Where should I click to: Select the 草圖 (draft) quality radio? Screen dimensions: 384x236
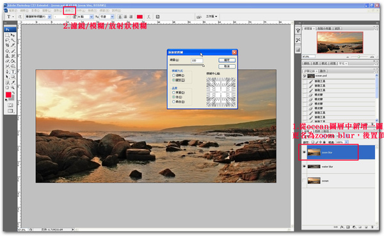tap(173, 92)
